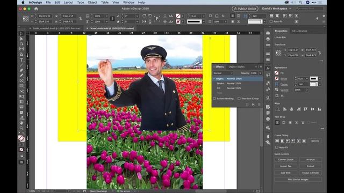Rotate 90 degrees counter-clockwise in control bar
Image resolution: width=344 pixels, height=193 pixels.
[150, 16]
